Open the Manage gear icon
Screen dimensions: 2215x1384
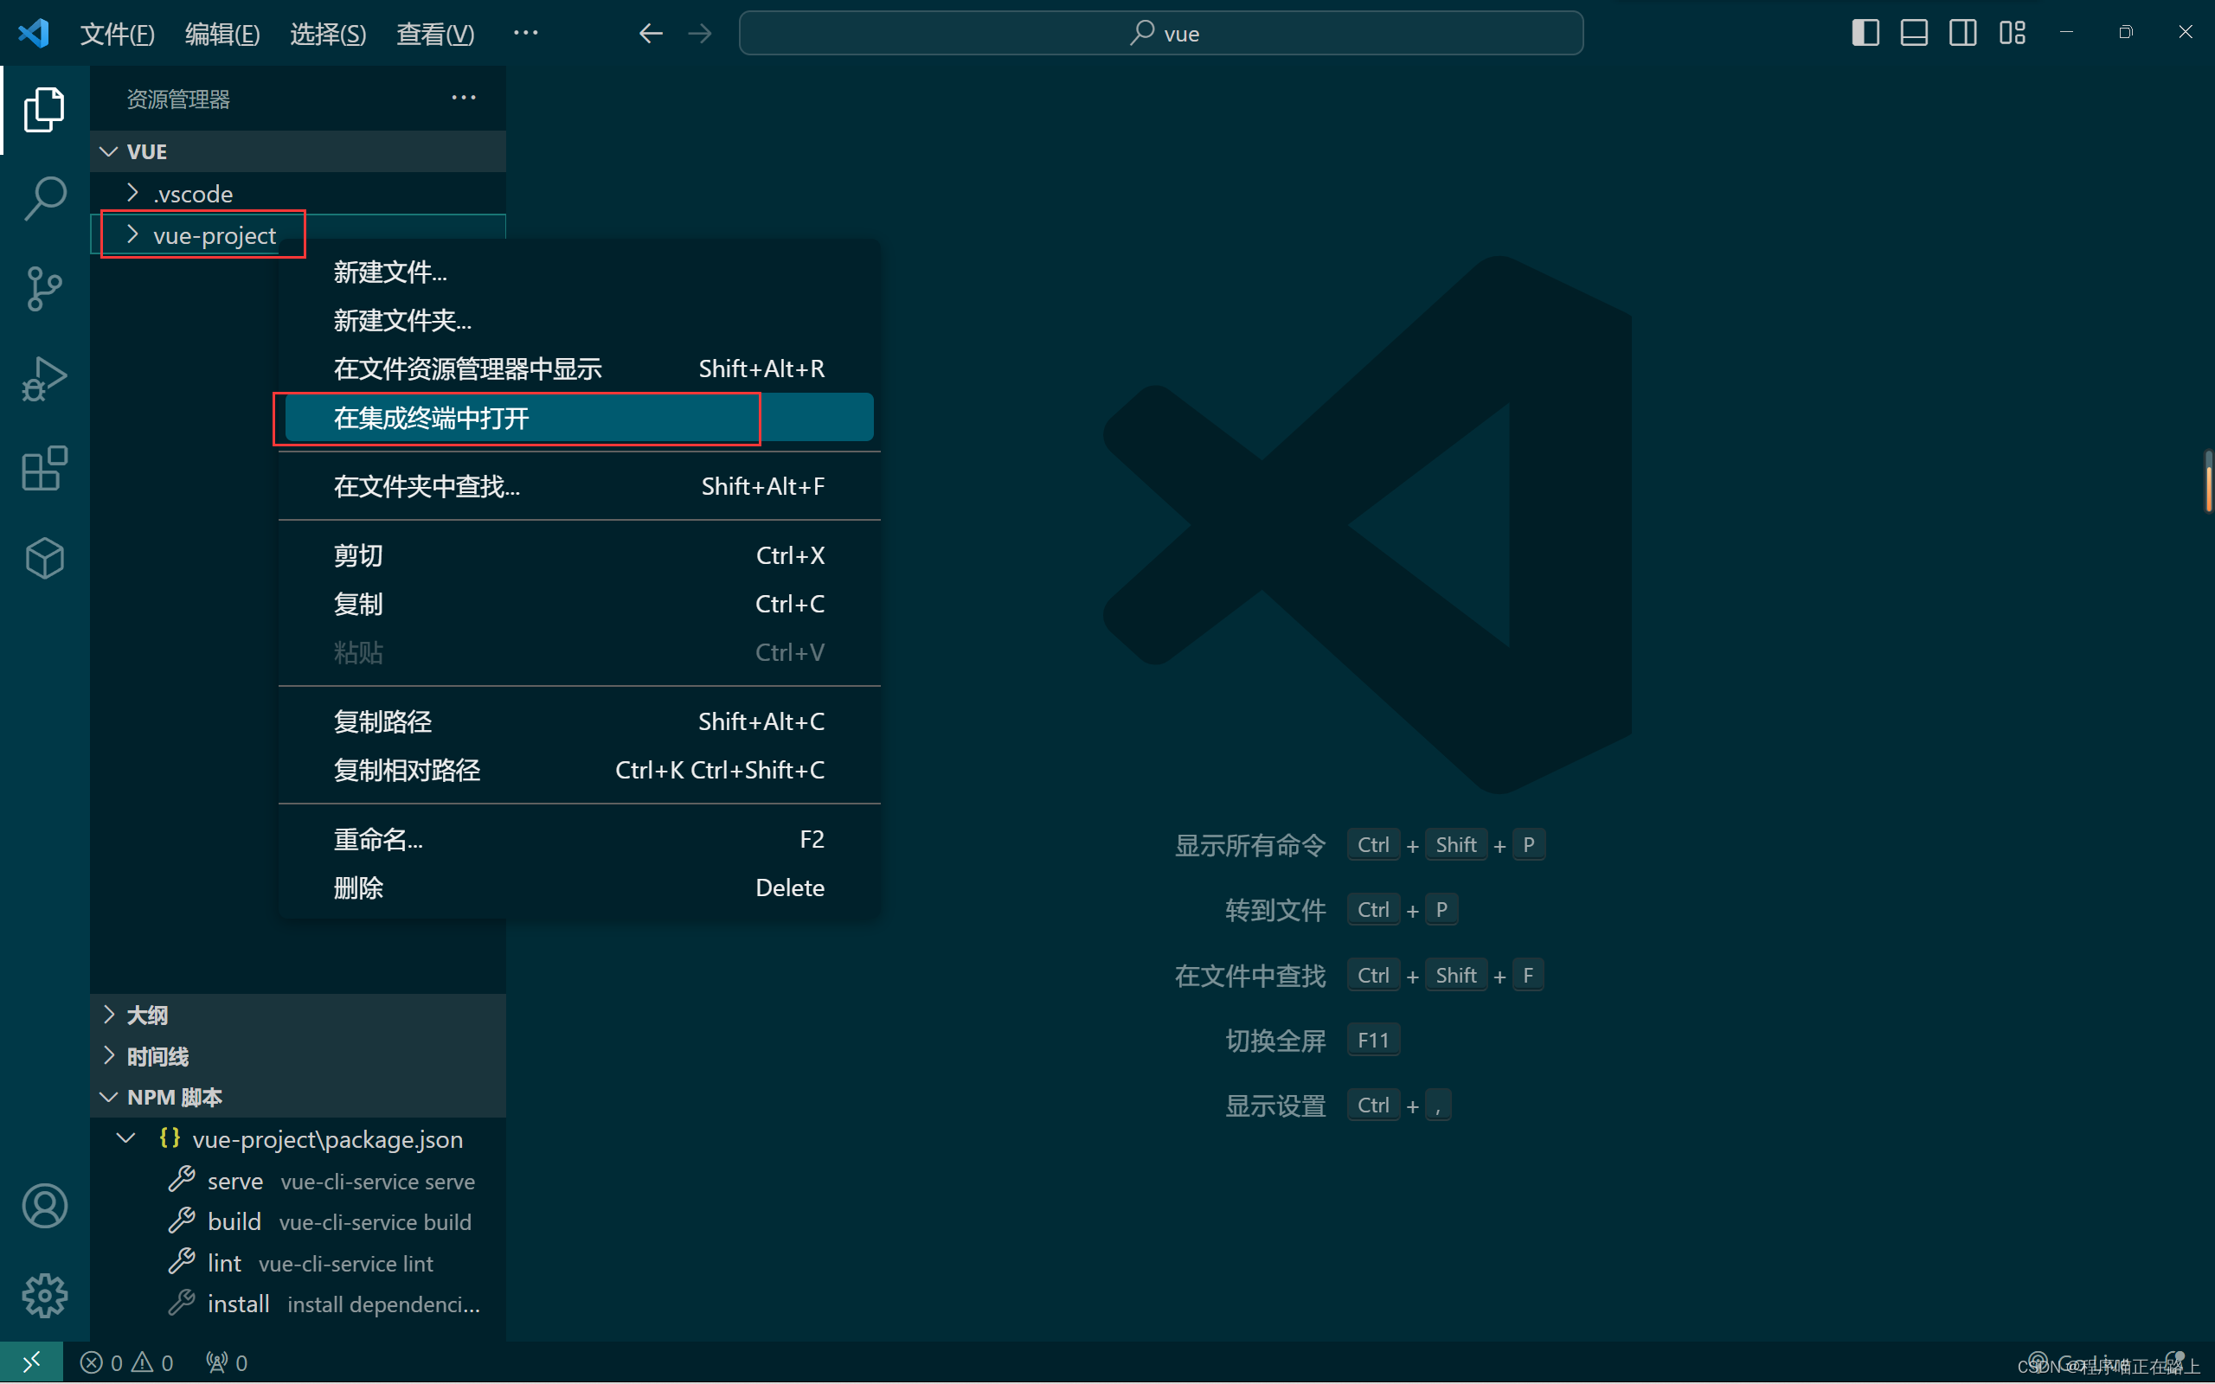[x=44, y=1295]
